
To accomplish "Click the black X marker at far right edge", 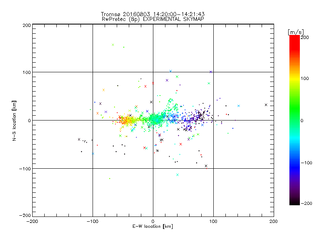I will tap(266, 105).
